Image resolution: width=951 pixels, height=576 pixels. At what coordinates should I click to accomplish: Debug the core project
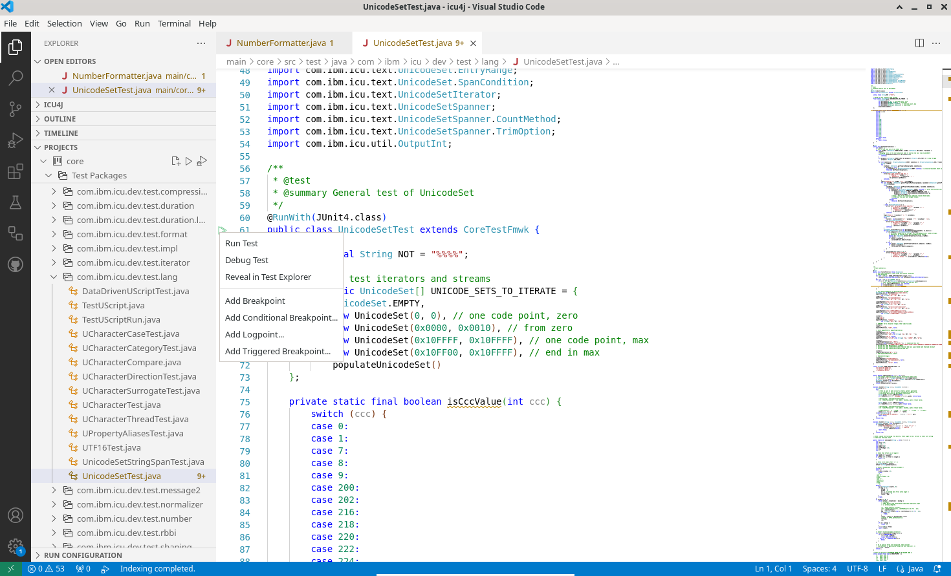point(202,161)
